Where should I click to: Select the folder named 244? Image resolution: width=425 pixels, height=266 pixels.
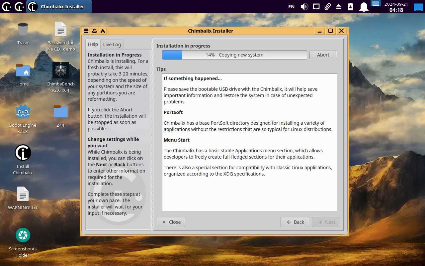tap(60, 116)
